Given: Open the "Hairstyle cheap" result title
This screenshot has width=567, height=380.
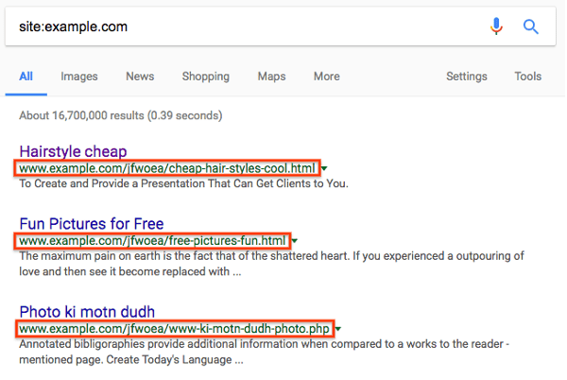Looking at the screenshot, I should click(73, 151).
